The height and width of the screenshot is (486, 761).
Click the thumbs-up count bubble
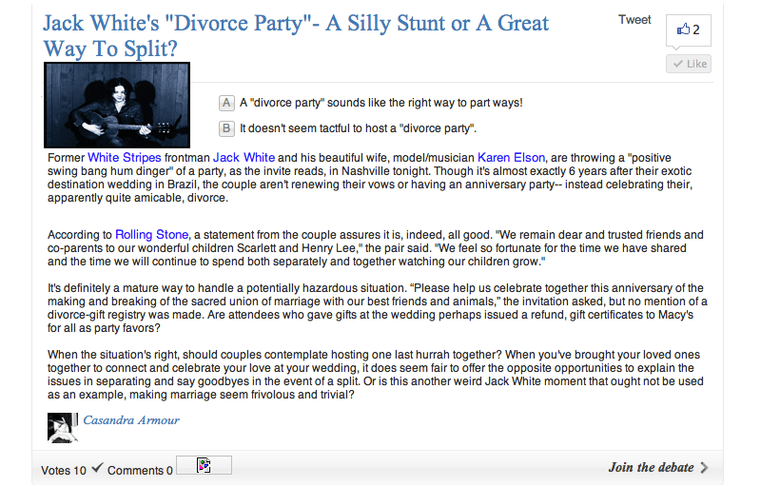click(x=689, y=30)
